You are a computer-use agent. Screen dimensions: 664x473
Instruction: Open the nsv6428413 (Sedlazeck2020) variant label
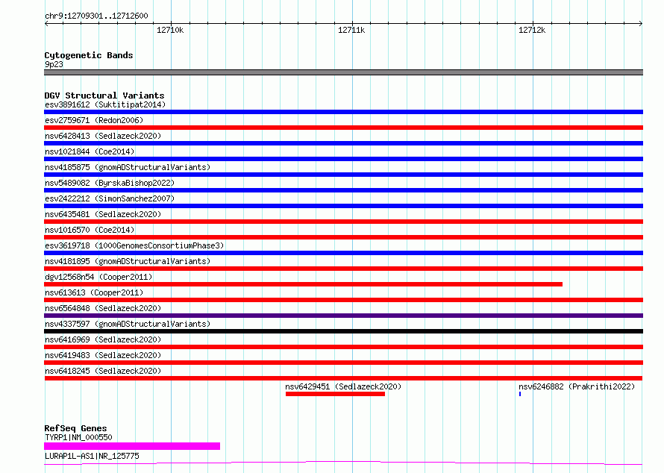pyautogui.click(x=103, y=136)
